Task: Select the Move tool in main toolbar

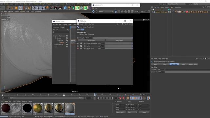Action: click(x=12, y=8)
